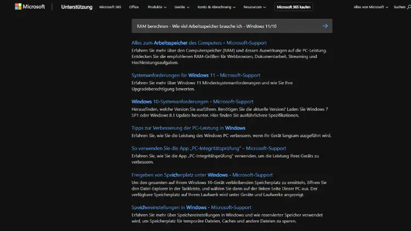Image resolution: width=411 pixels, height=231 pixels.
Task: Expand the Konto & Abrechnung dropdown
Action: pyautogui.click(x=216, y=7)
